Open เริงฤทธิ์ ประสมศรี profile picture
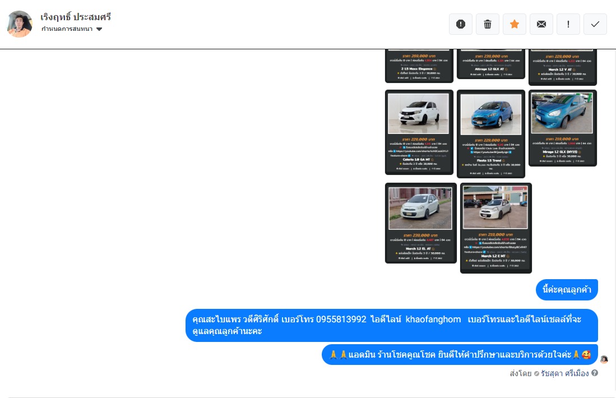The image size is (616, 398). coord(20,24)
